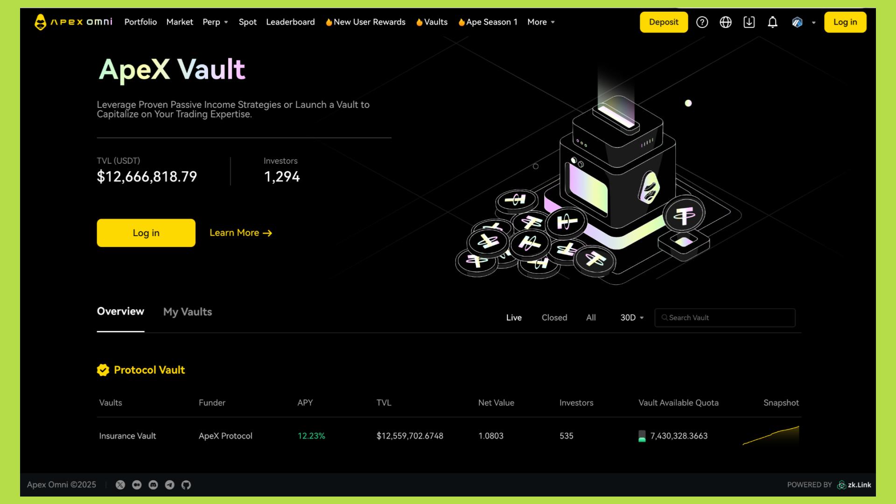Expand the Perp dropdown menu
896x504 pixels.
(215, 22)
